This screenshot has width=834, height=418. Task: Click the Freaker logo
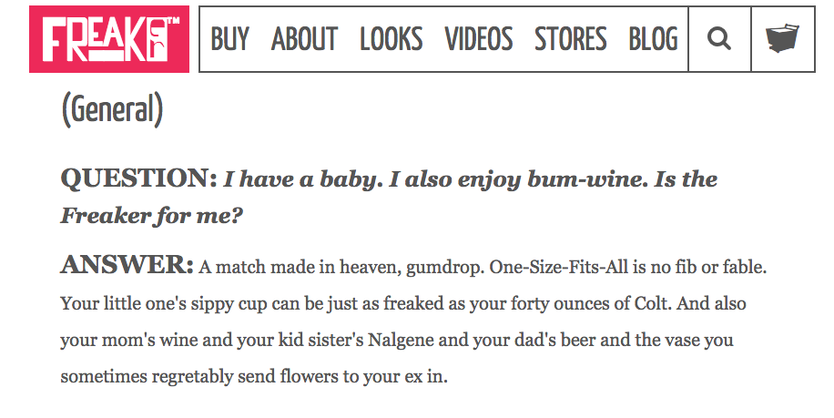109,39
